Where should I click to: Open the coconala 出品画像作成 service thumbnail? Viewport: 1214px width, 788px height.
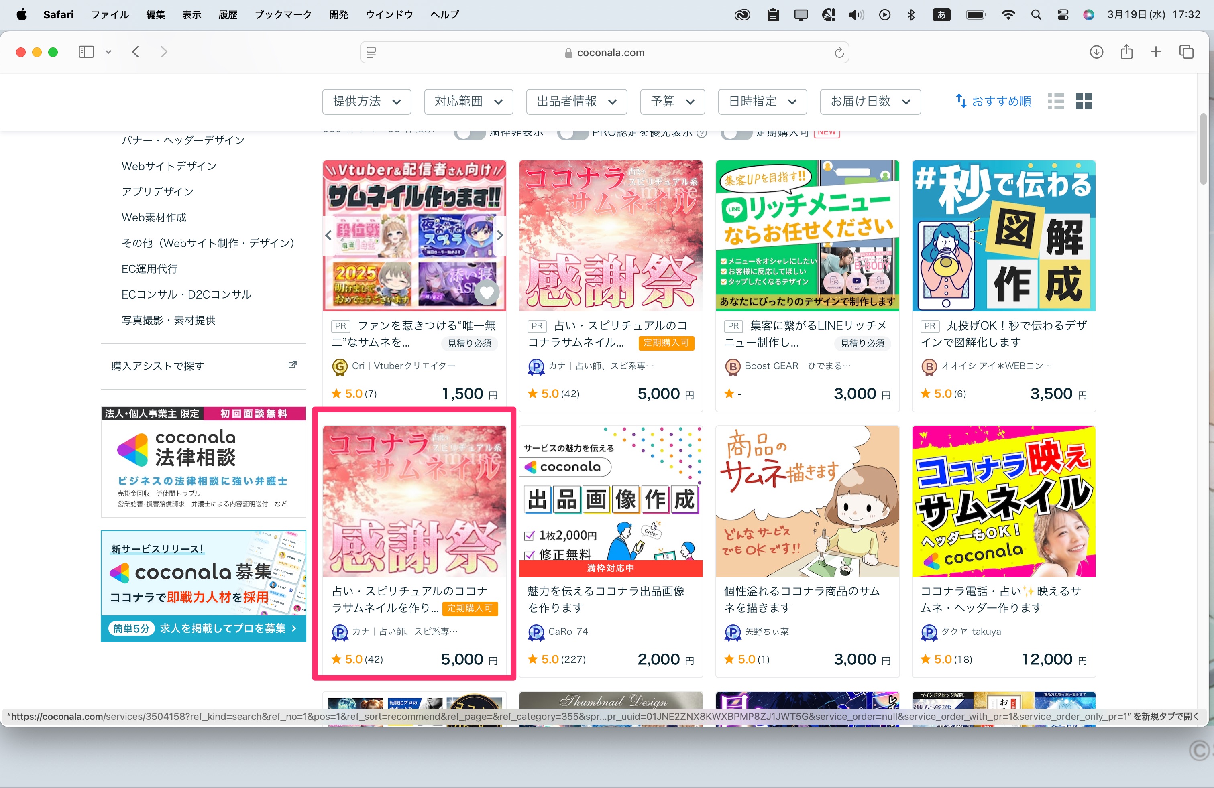[x=611, y=501]
